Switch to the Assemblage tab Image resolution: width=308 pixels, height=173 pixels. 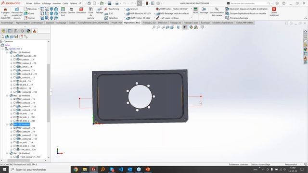[x=7, y=23]
